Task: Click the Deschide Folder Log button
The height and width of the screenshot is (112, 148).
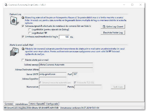Action: 113,33
